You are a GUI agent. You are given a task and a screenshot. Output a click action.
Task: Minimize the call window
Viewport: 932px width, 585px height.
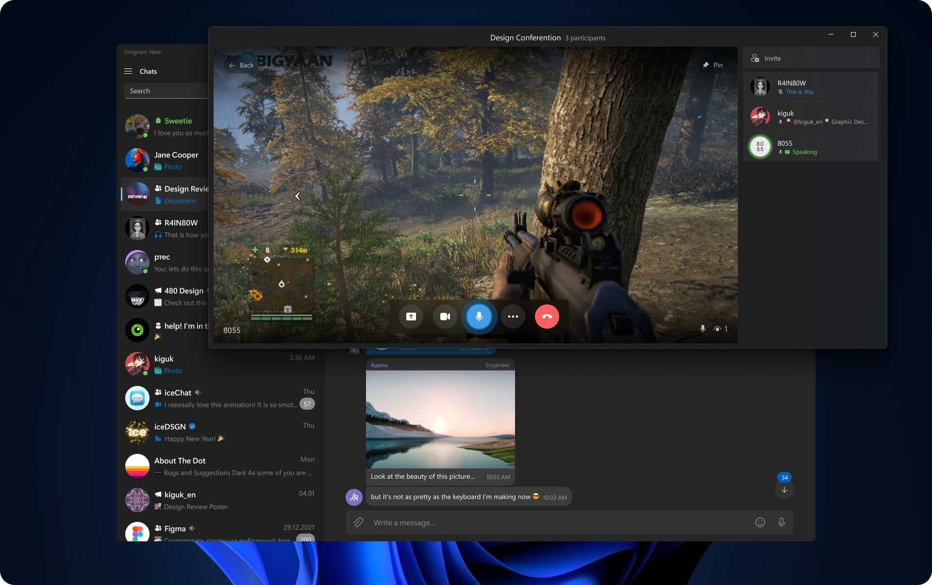coord(831,34)
